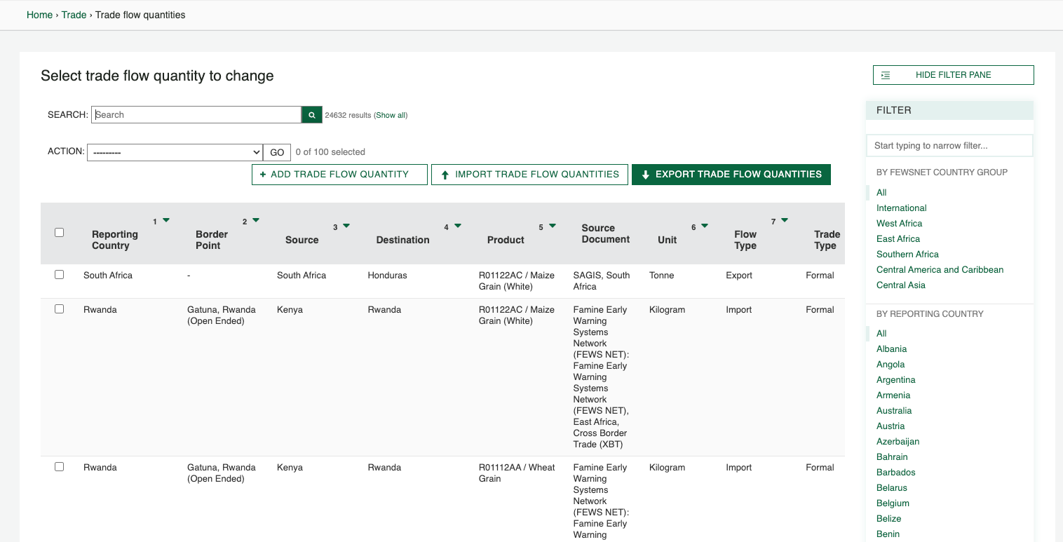Click Add Trade Flow Quantity button
Viewport: 1063px width, 542px height.
[x=339, y=175]
